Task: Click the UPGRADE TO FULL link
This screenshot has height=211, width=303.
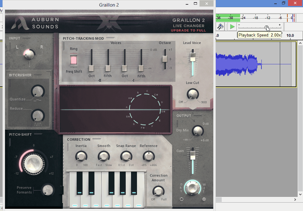Action: point(189,31)
